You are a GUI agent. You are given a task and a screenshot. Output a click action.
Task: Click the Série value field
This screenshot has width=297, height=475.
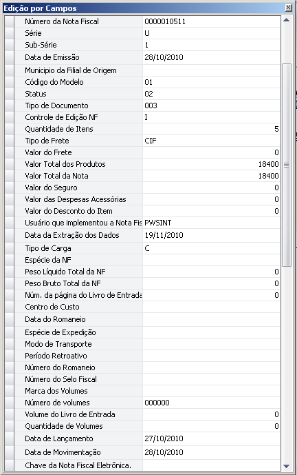pos(212,33)
